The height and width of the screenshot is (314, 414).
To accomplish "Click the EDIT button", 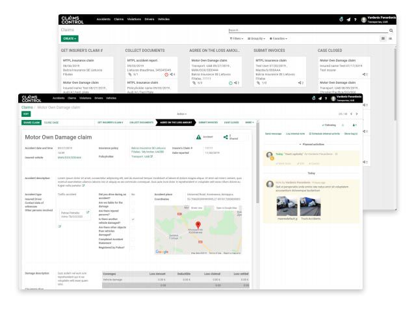I will point(26,113).
